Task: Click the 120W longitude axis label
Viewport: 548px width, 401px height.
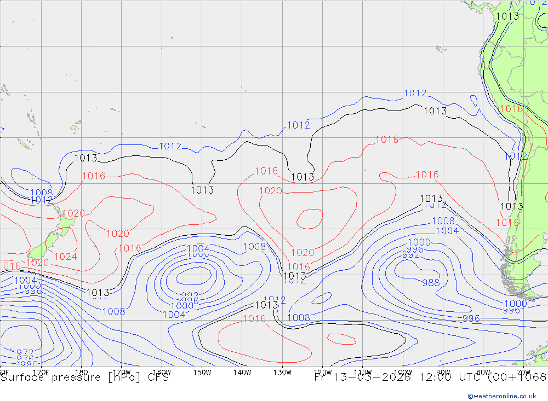Action: point(323,373)
